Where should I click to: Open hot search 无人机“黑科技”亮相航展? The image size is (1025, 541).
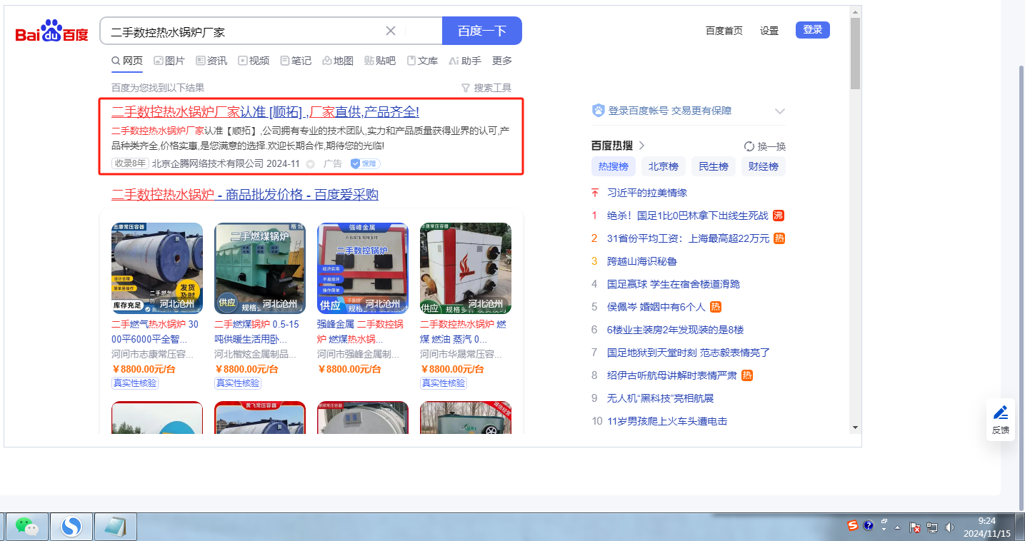(661, 398)
